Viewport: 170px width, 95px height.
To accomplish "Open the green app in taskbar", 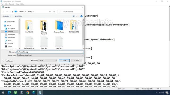I will click(15, 93).
